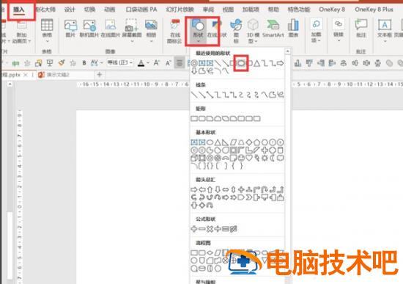Image resolution: width=403 pixels, height=284 pixels.
Task: Open the 3D model command
Action: click(253, 31)
